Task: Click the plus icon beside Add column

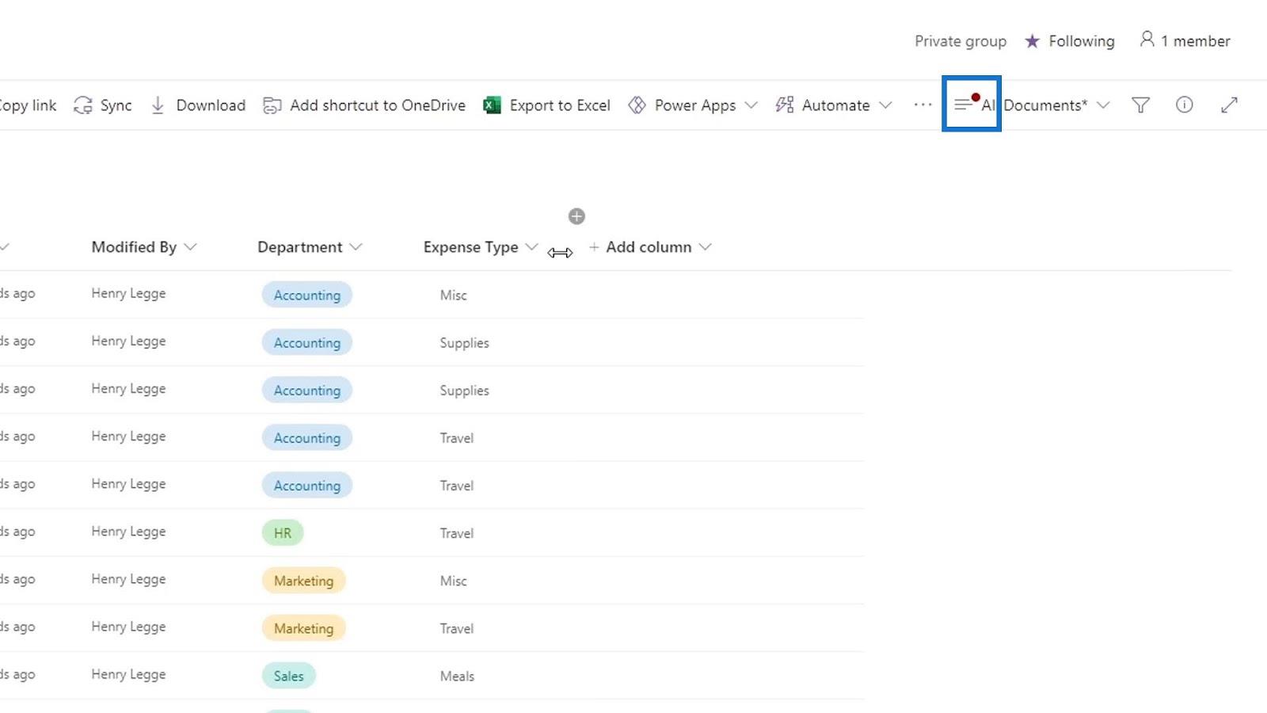Action: tap(594, 247)
